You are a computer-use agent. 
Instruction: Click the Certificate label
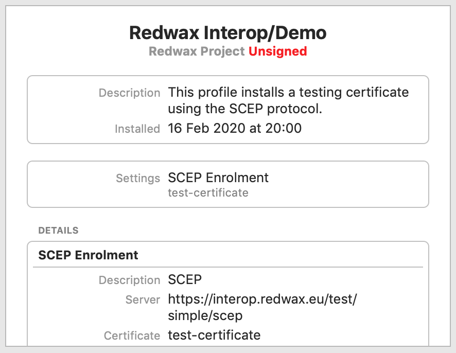[x=132, y=336]
